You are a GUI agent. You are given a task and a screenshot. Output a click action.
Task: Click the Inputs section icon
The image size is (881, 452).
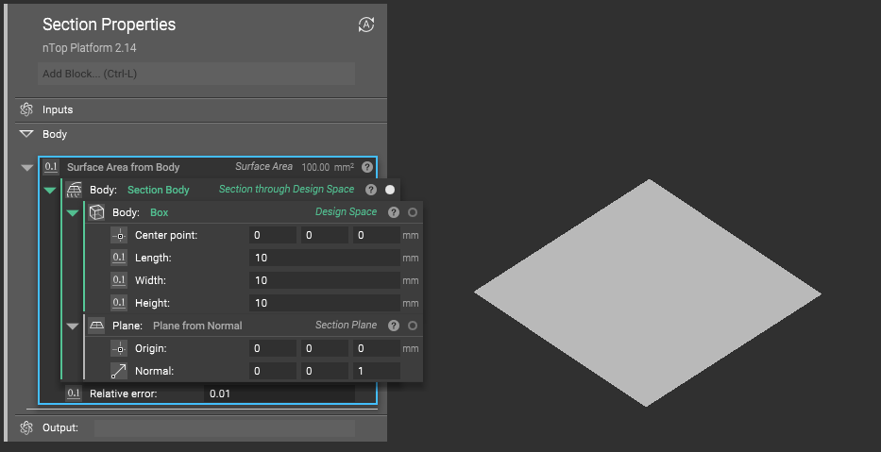pyautogui.click(x=26, y=109)
